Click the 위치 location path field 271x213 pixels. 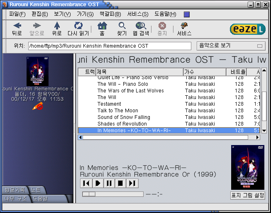pyautogui.click(x=110, y=46)
